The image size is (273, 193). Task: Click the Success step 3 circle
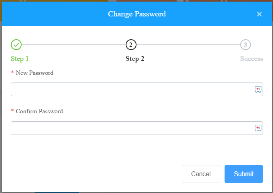tap(245, 45)
